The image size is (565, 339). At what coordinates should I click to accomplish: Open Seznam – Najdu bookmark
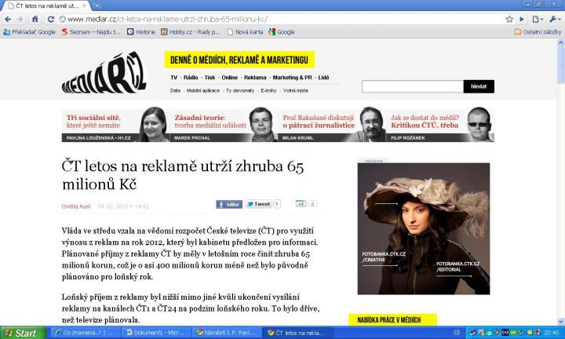pyautogui.click(x=91, y=31)
